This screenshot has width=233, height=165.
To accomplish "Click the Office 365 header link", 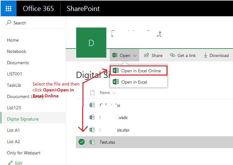I will coord(38,8).
